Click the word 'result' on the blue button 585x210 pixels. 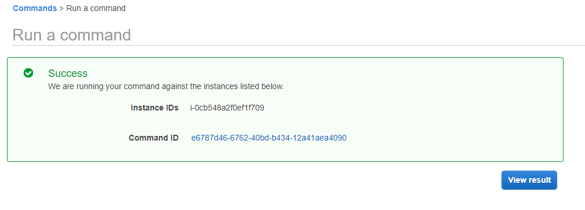(539, 180)
